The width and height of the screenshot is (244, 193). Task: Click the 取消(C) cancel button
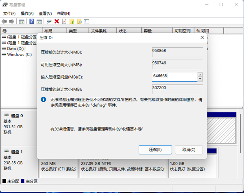[x=189, y=150]
